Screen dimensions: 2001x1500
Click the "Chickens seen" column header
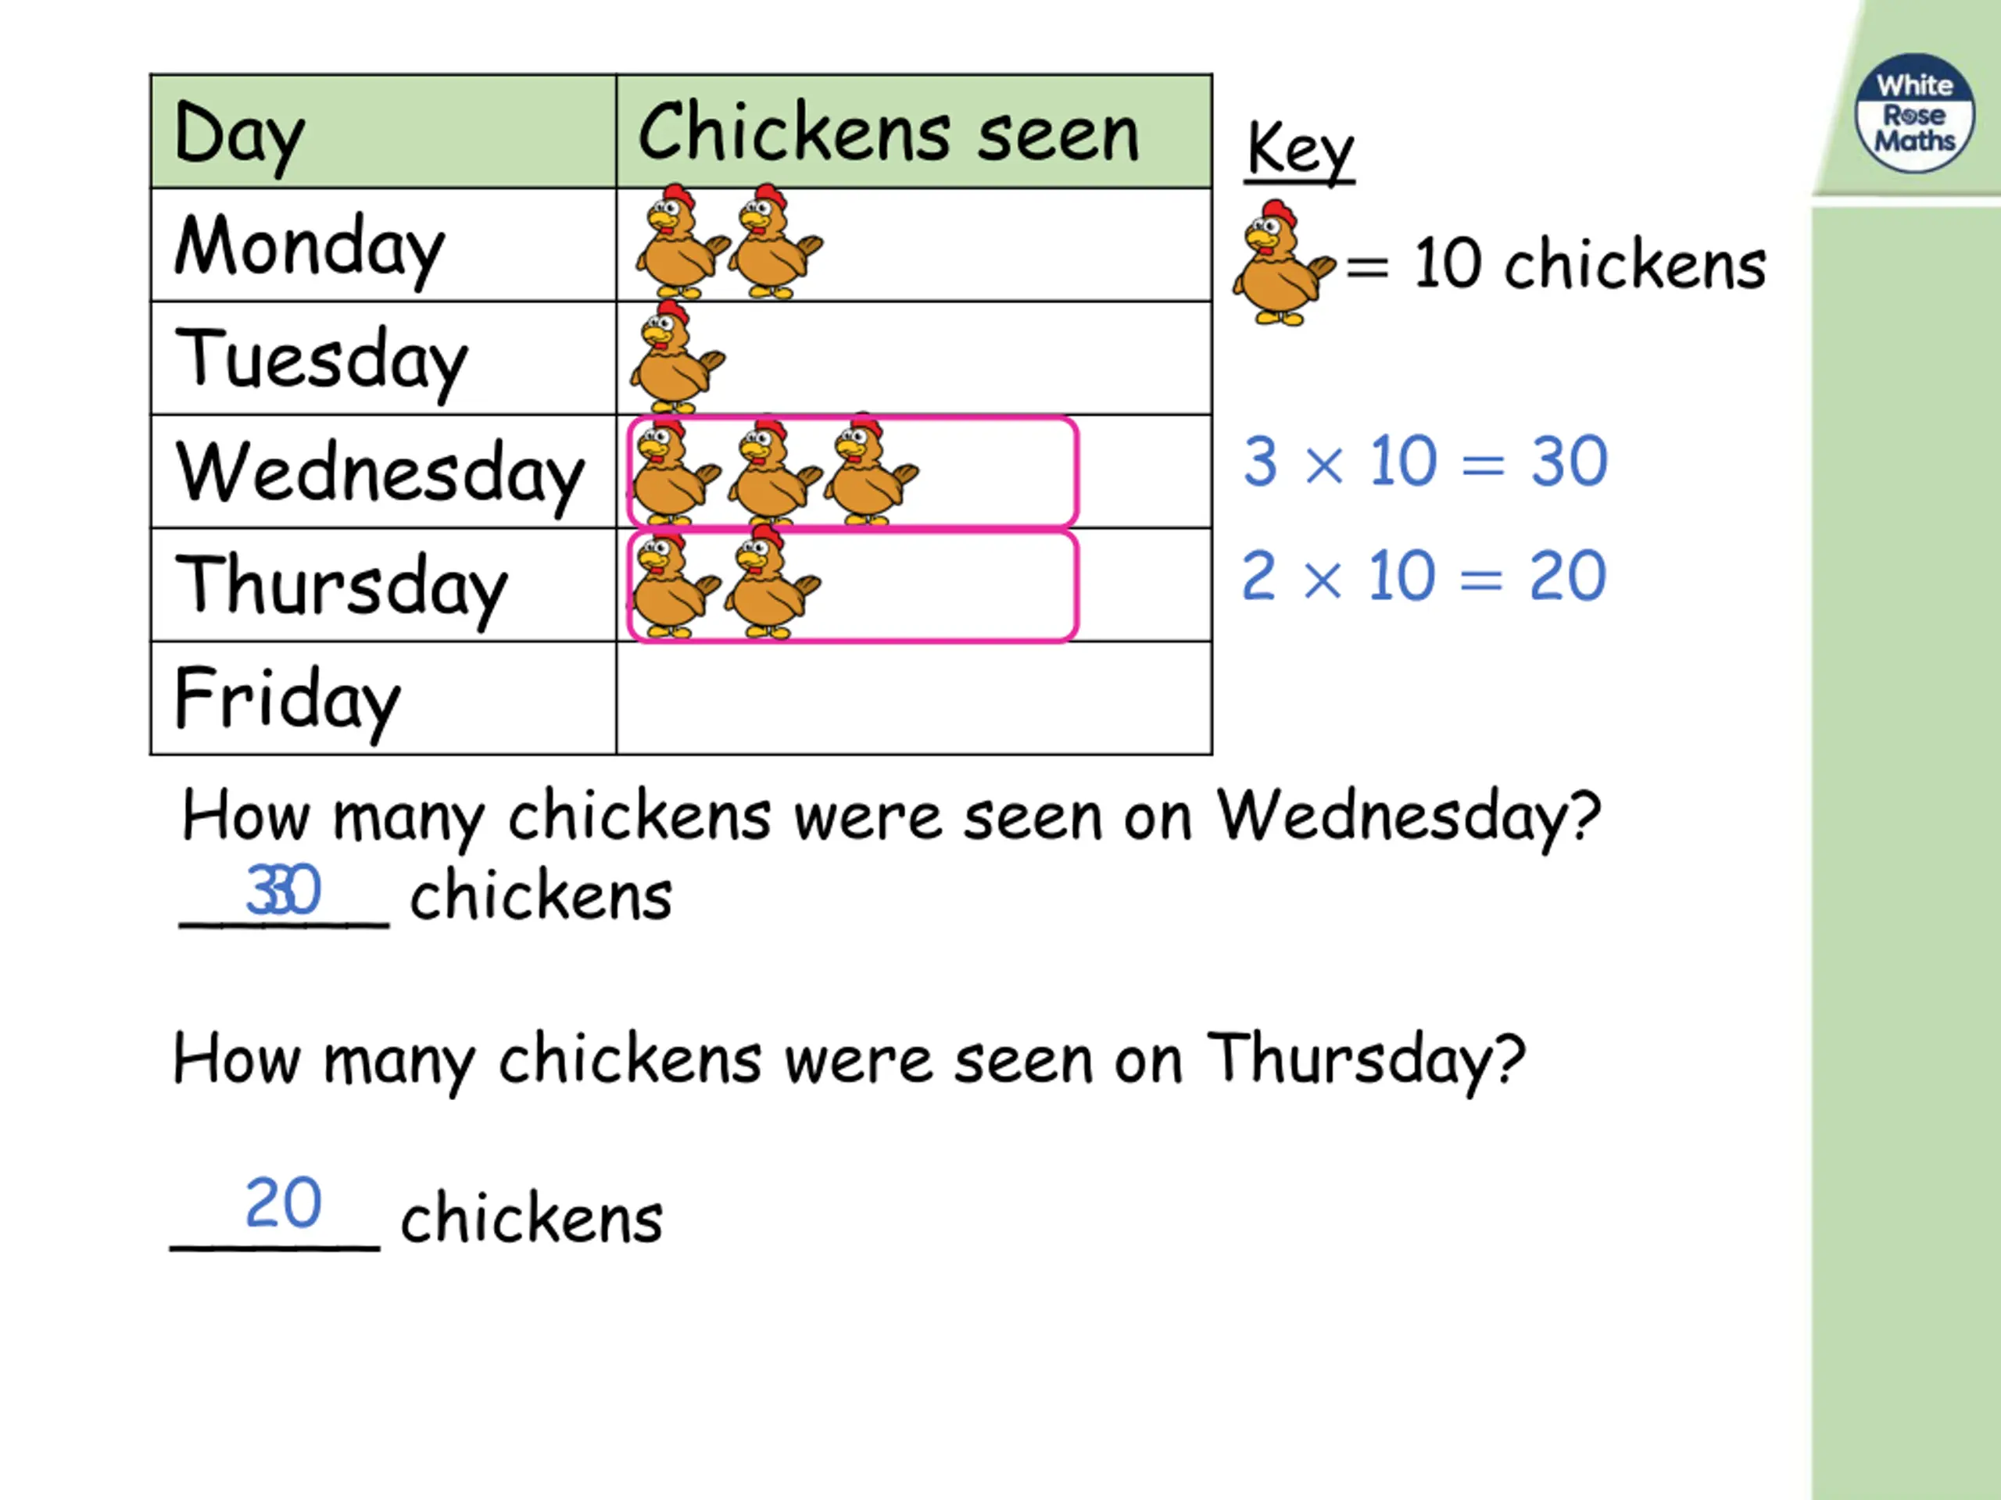(888, 134)
